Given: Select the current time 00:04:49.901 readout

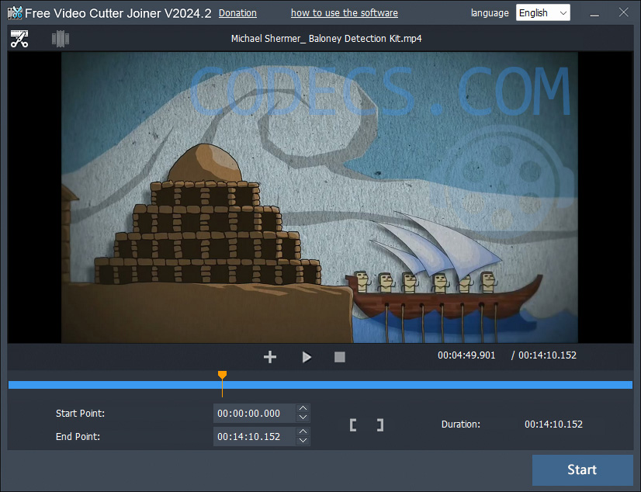Looking at the screenshot, I should click(x=466, y=355).
